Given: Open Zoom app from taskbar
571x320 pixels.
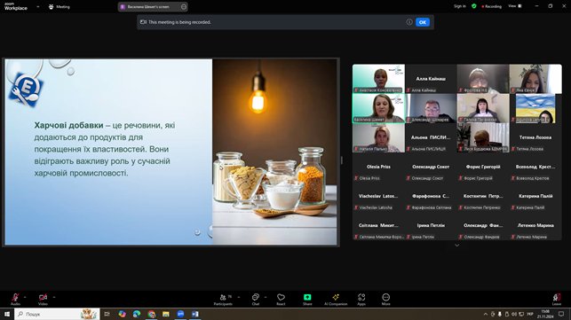Looking at the screenshot, I should [180, 314].
